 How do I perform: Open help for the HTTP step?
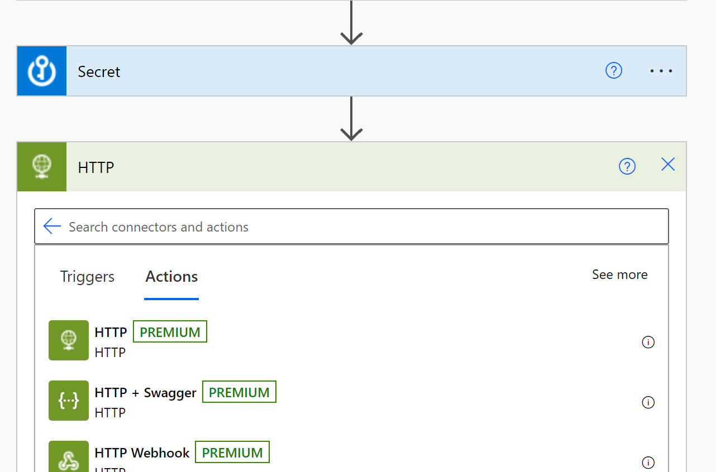(x=627, y=166)
